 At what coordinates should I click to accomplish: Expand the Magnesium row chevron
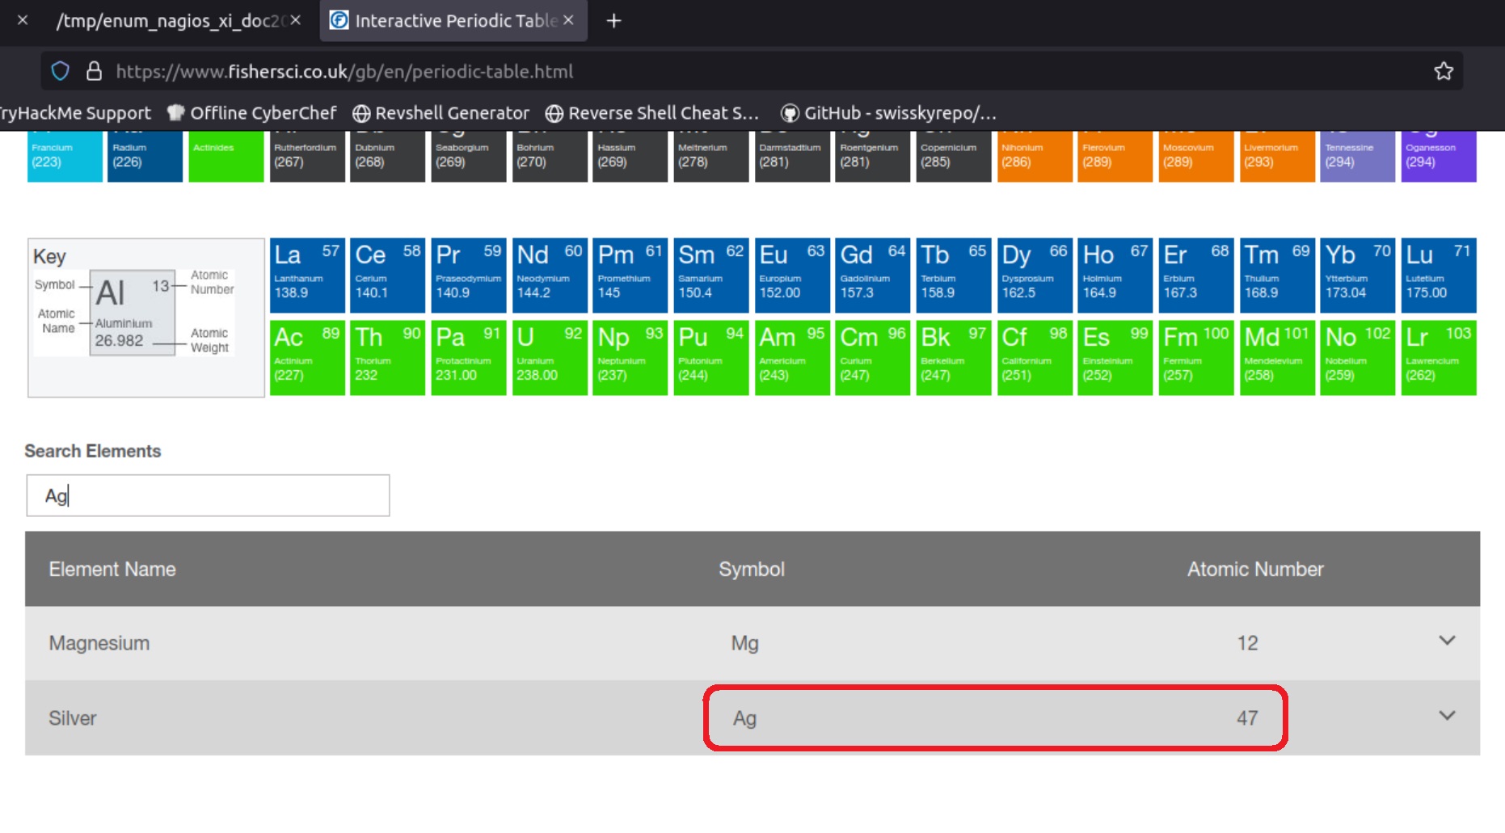pos(1447,641)
